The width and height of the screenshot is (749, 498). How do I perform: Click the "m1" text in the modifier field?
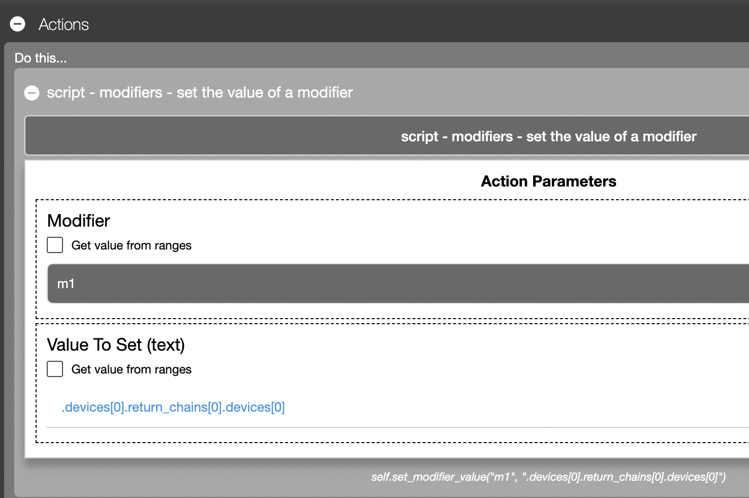(x=66, y=284)
